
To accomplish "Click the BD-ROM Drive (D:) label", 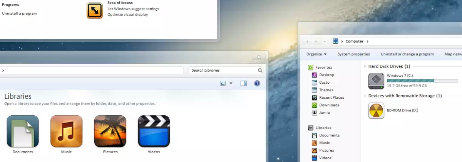I will tap(402, 110).
